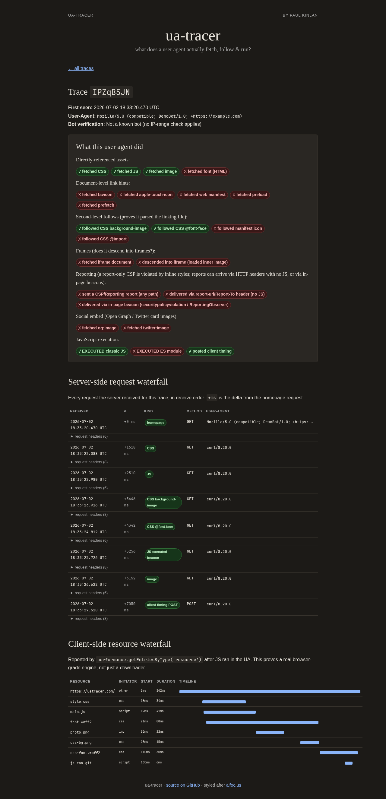Click the JS executed beacon kind tag
386x799 pixels.
tap(163, 555)
